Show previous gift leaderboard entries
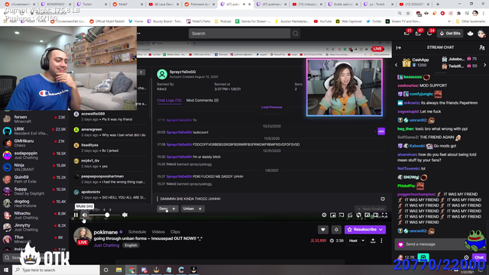 397,65
